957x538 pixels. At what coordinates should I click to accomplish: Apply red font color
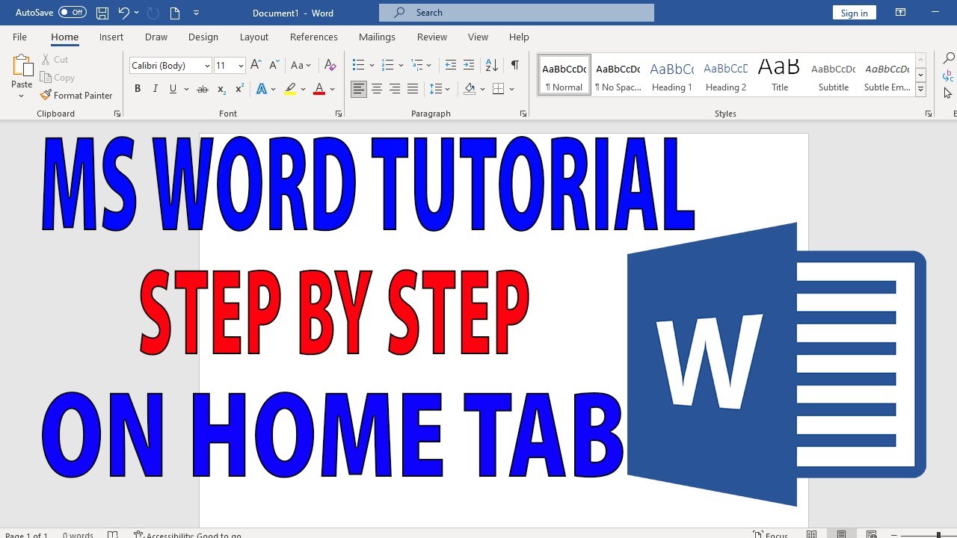(319, 89)
